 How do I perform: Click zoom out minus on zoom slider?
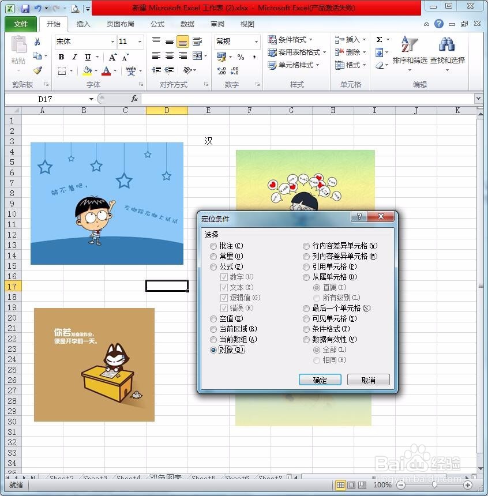click(x=401, y=484)
